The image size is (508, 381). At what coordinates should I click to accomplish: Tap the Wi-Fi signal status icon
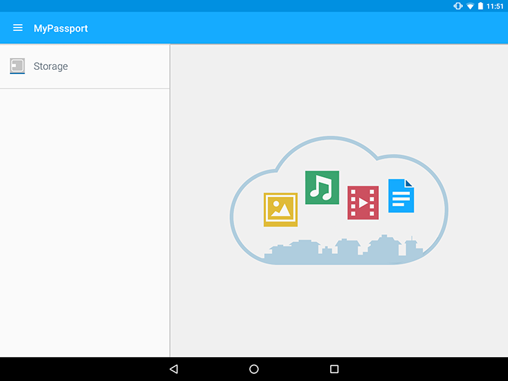470,6
